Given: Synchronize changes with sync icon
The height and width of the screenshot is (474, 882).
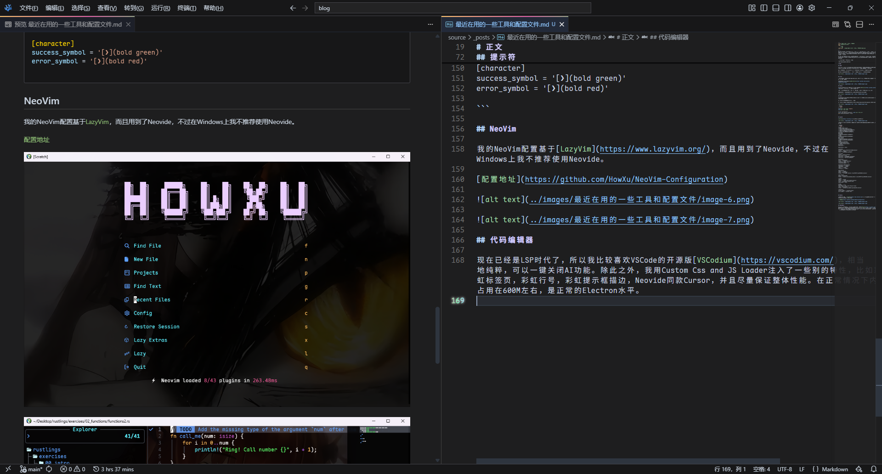Looking at the screenshot, I should tap(49, 469).
